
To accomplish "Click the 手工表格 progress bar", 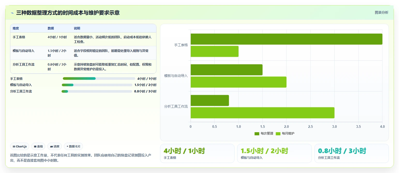I will pos(99,78).
